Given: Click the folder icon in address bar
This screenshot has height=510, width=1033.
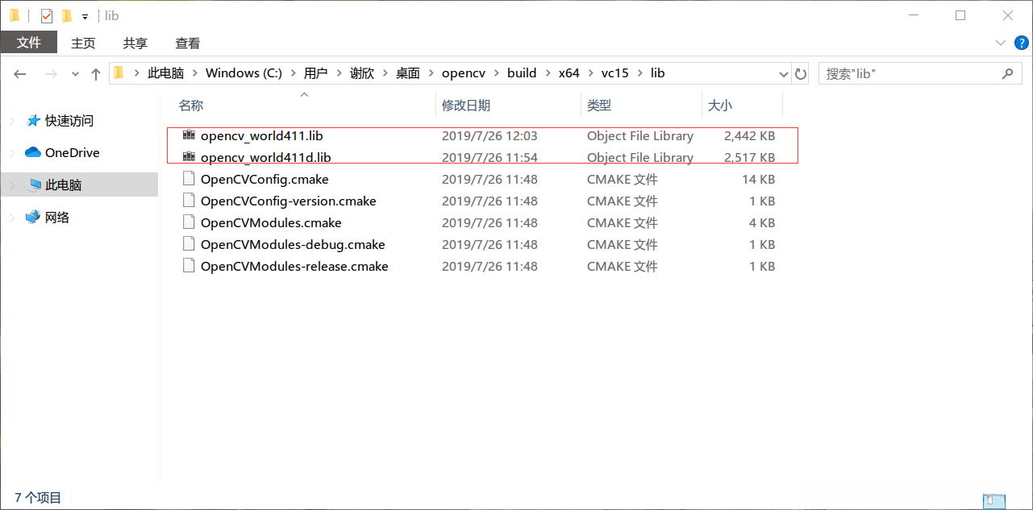Looking at the screenshot, I should tap(119, 73).
